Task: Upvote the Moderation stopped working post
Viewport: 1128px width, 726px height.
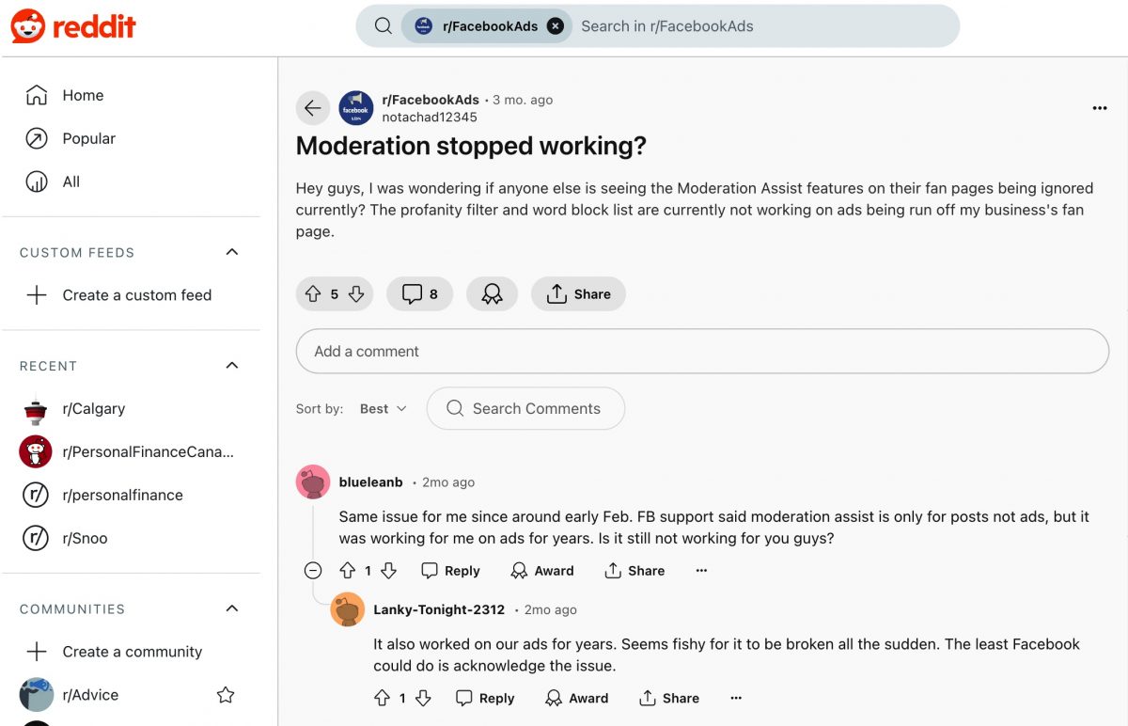Action: click(x=313, y=294)
